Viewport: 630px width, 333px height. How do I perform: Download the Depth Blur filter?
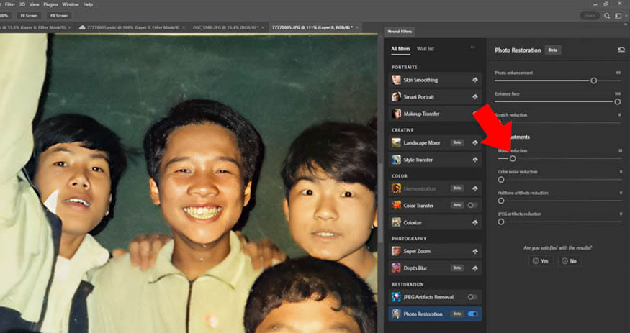coord(475,268)
